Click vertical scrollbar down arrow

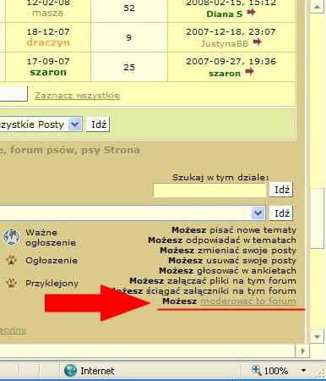point(317,336)
